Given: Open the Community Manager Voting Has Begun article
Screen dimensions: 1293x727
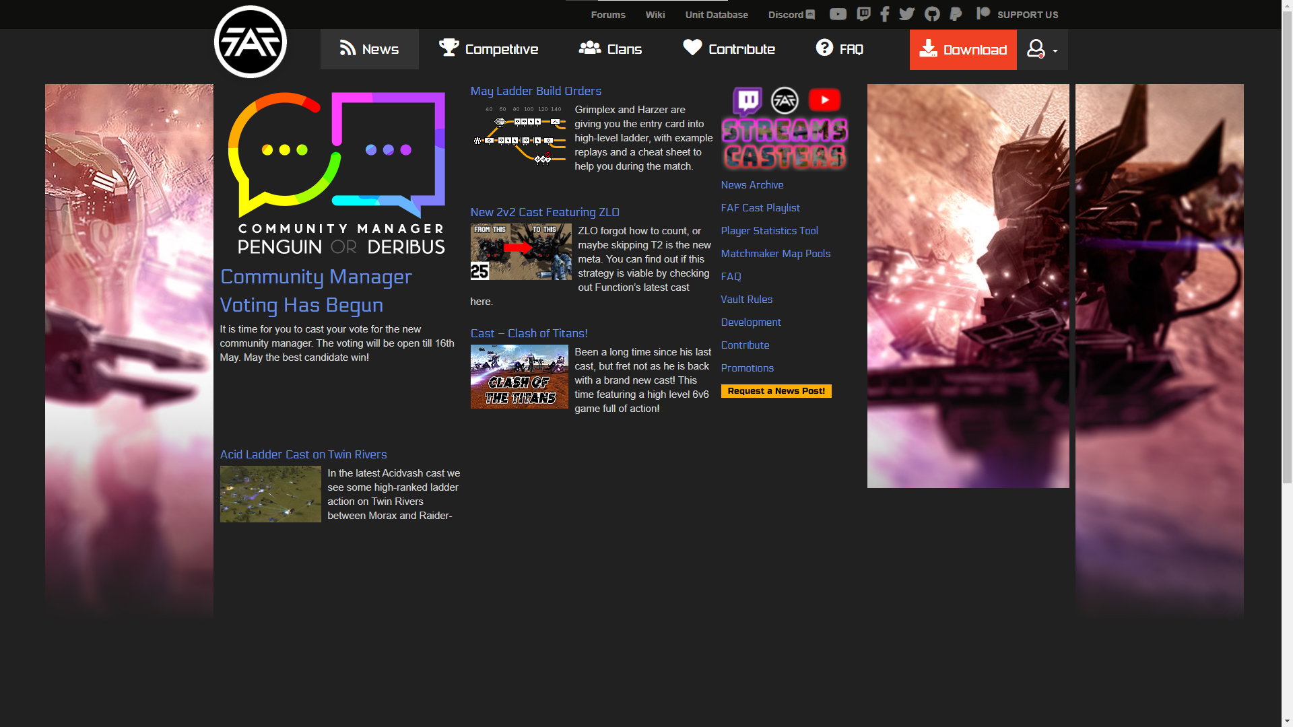Looking at the screenshot, I should click(x=316, y=291).
